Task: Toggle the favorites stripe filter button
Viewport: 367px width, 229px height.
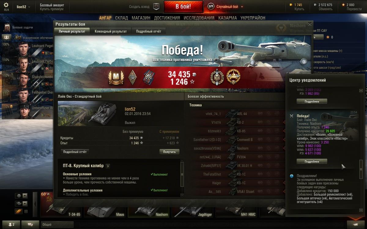Action: pos(18,211)
